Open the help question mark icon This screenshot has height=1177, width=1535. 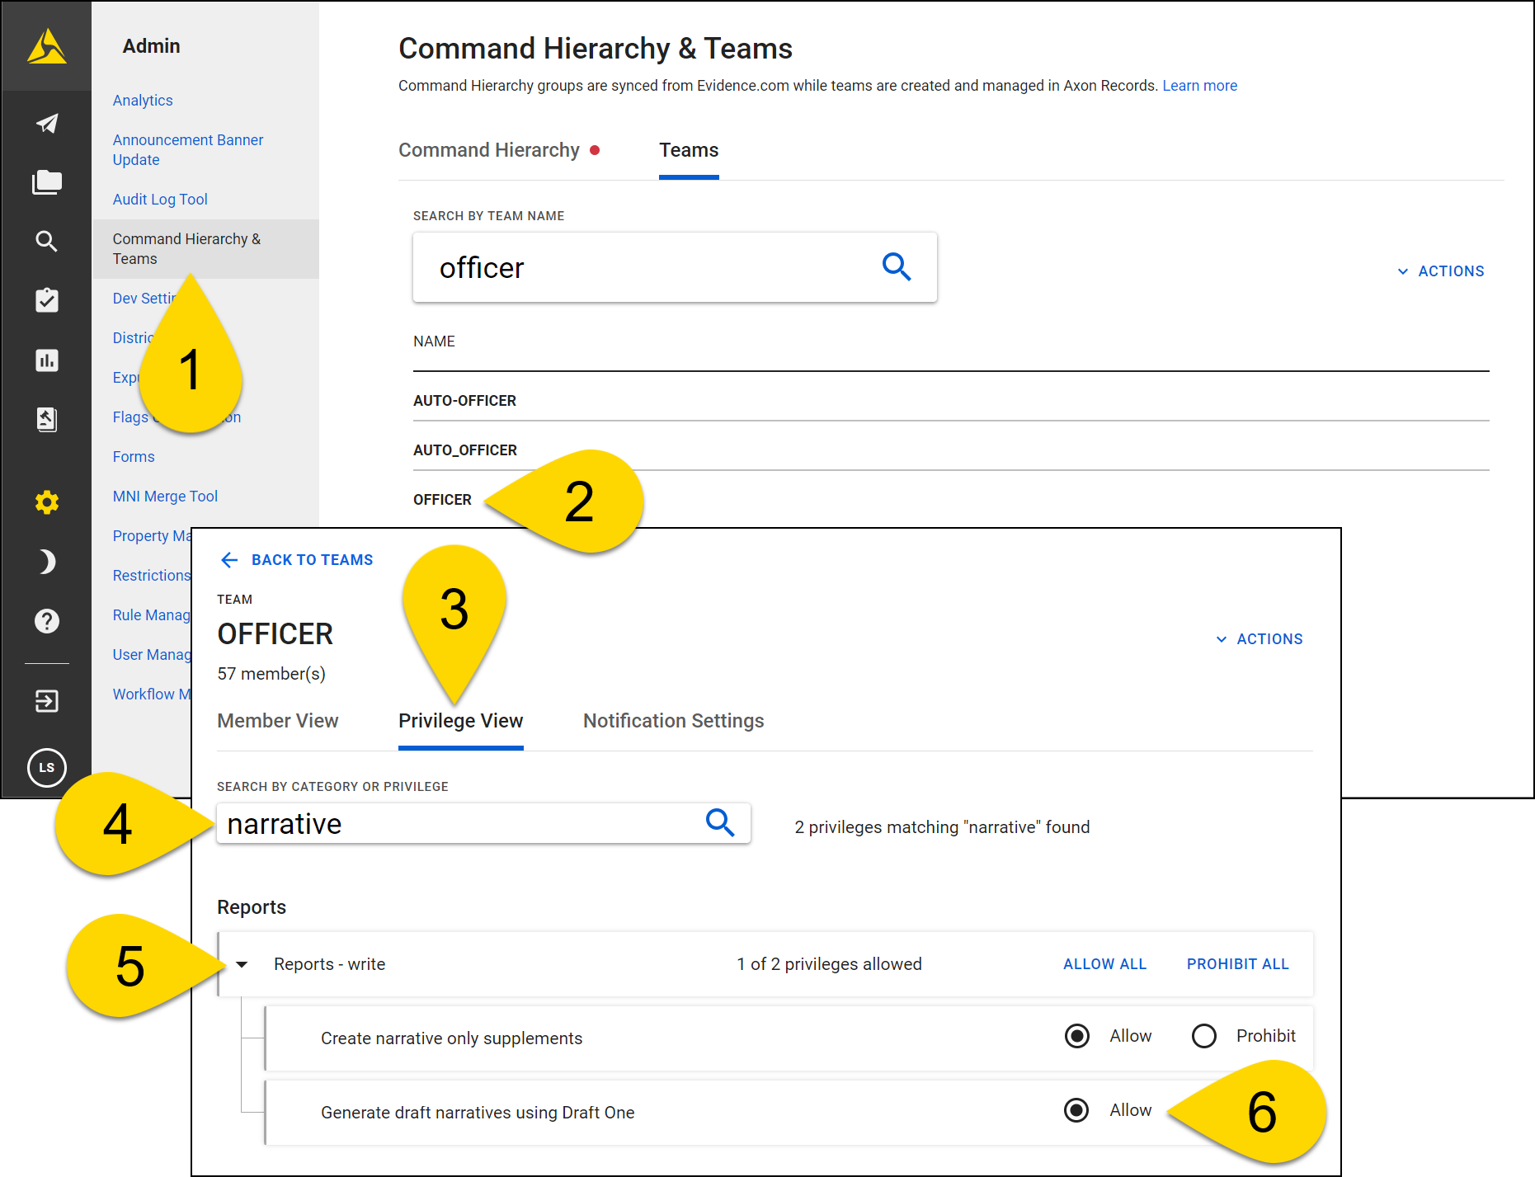point(47,621)
